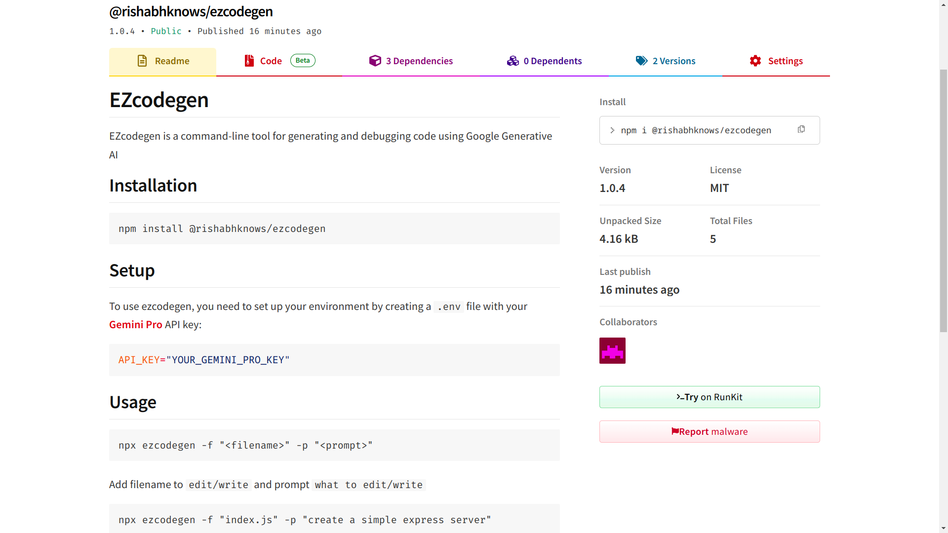This screenshot has height=533, width=948.
Task: Click the Dependencies cube icon
Action: (x=375, y=61)
